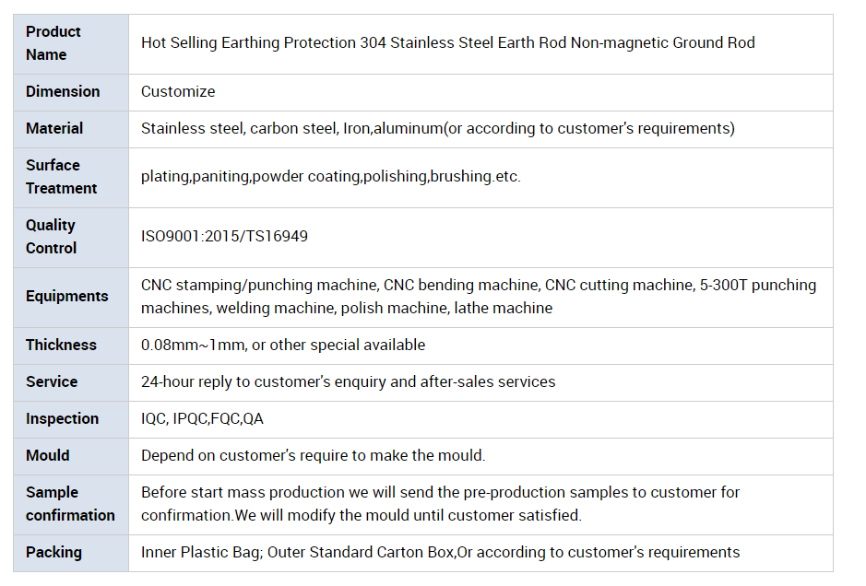Click the Inner Plastic Bag packing text

[440, 552]
